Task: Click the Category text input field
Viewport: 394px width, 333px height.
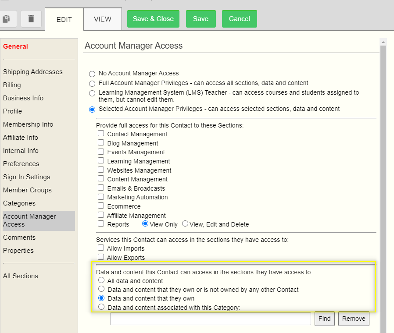Action: 211,319
